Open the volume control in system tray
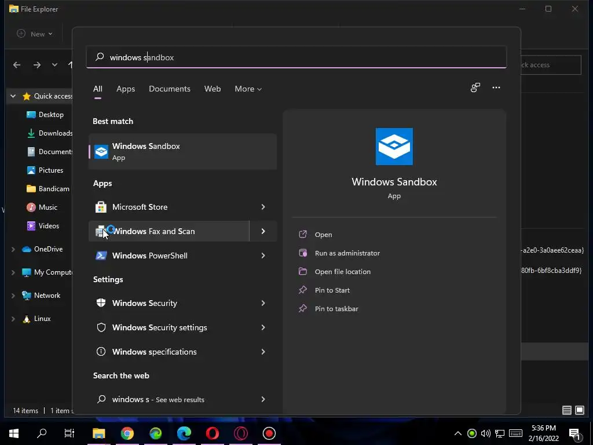Image resolution: width=593 pixels, height=445 pixels. coord(486,433)
